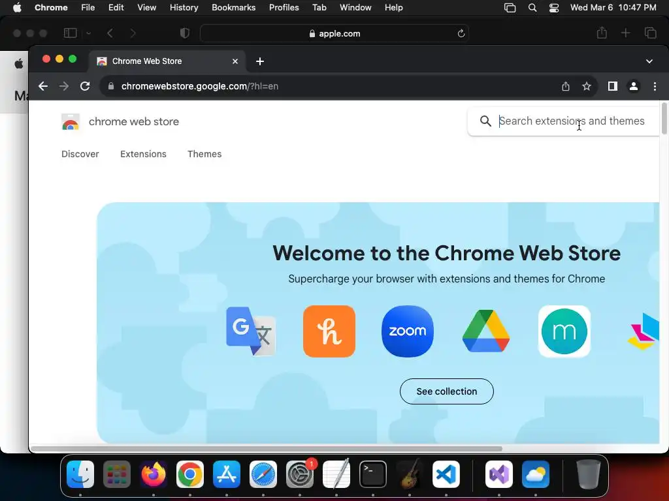This screenshot has height=501, width=669.
Task: Click Safari tab overview icon
Action: 651,33
